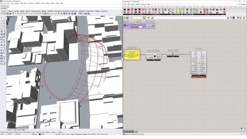Toggle the Int osnap checkbox

pyautogui.click(x=24, y=132)
